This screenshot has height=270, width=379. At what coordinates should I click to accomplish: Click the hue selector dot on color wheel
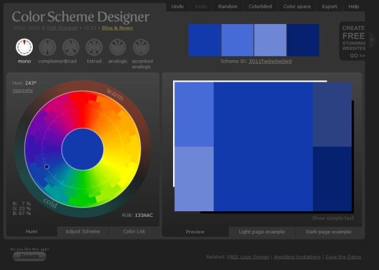pos(47,166)
